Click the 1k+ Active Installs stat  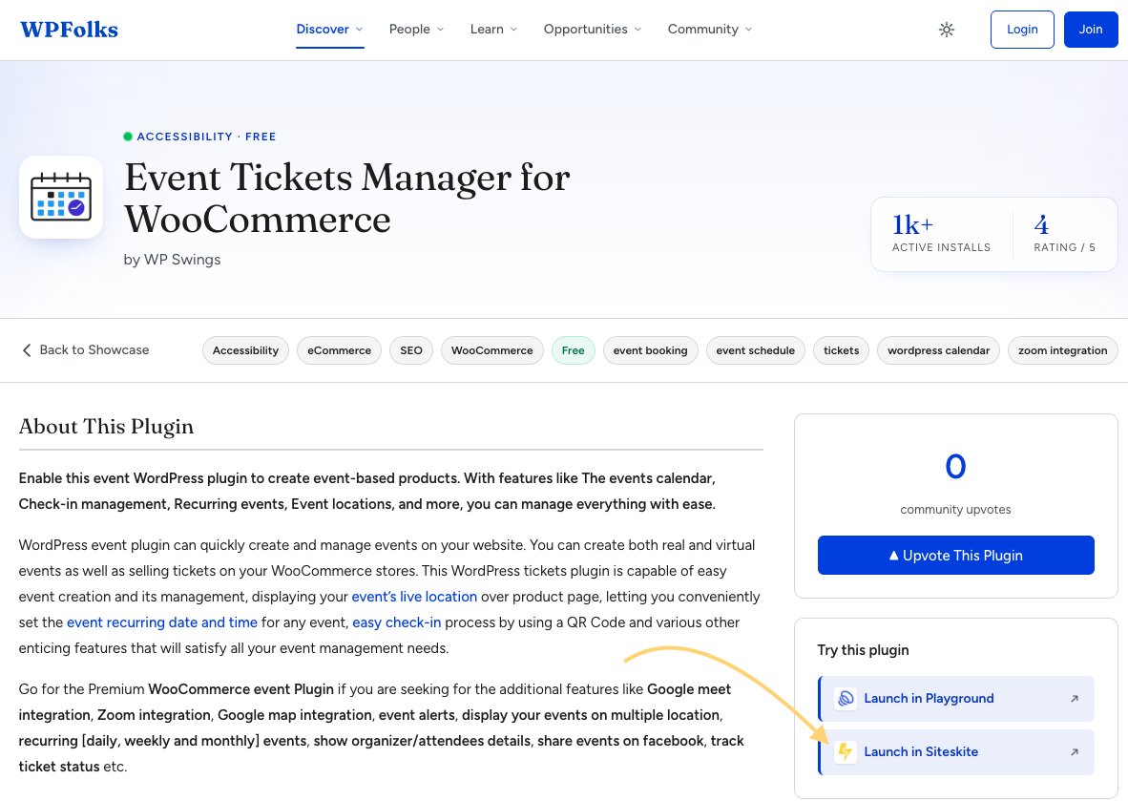click(x=941, y=233)
